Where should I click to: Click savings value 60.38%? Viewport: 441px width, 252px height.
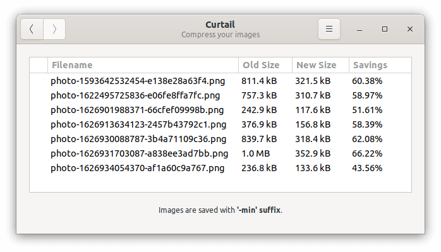point(367,81)
